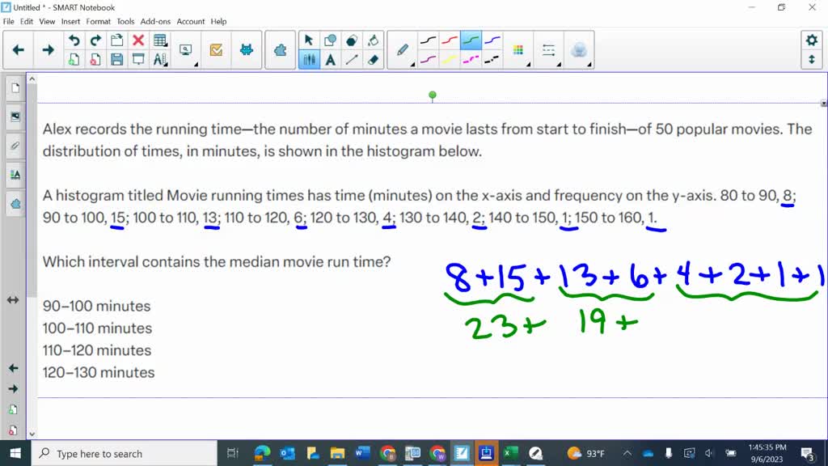Toggle the regular select cursor on
This screenshot has height=466, width=828.
309,38
